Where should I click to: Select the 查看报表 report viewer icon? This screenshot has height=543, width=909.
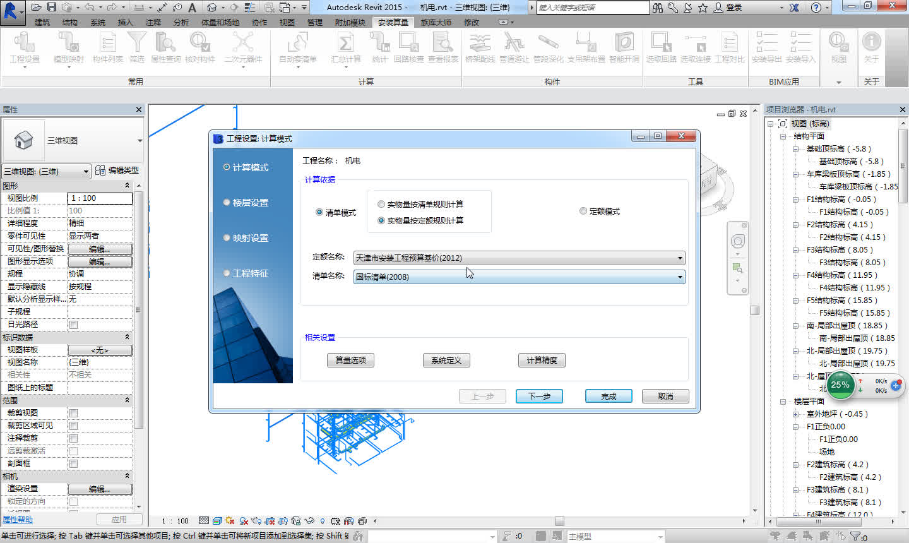(x=442, y=49)
